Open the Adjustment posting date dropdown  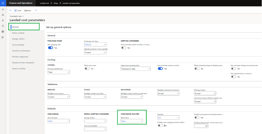coord(135,69)
